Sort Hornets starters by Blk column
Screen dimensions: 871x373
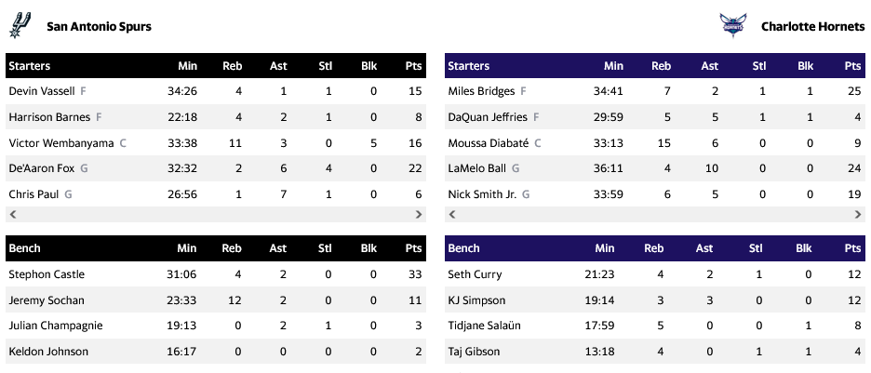pyautogui.click(x=805, y=66)
